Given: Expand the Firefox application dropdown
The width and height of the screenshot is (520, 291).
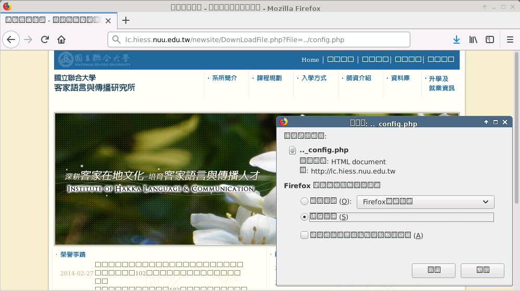Looking at the screenshot, I should pyautogui.click(x=425, y=202).
